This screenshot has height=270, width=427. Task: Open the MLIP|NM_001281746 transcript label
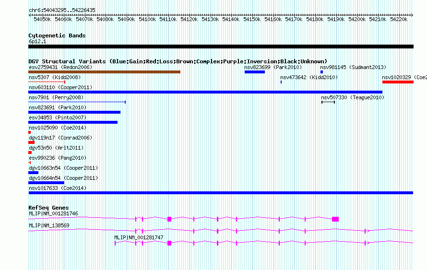tap(53, 214)
